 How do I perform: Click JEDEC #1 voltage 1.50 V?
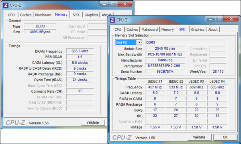point(155,127)
